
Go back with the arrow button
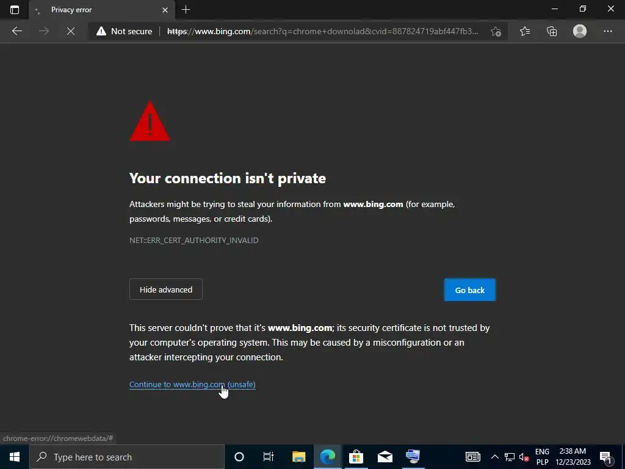click(x=17, y=31)
